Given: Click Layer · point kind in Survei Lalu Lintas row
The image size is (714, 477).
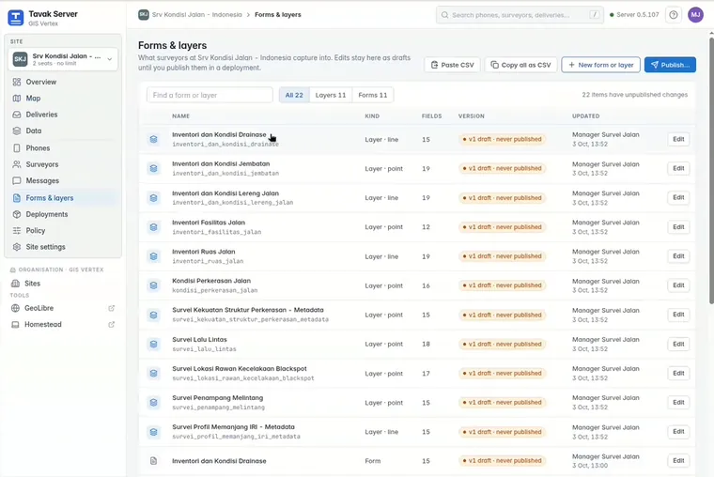Looking at the screenshot, I should 383,344.
